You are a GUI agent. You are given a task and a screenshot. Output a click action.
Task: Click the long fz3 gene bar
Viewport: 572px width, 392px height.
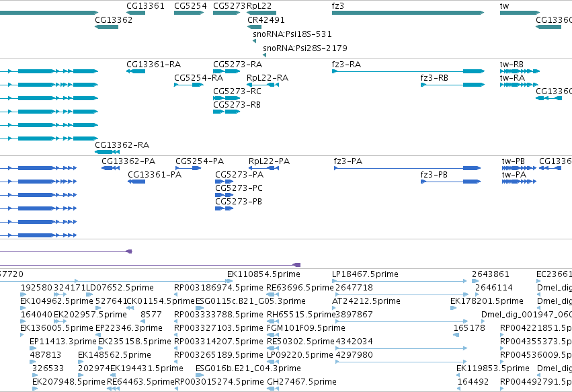(x=408, y=13)
